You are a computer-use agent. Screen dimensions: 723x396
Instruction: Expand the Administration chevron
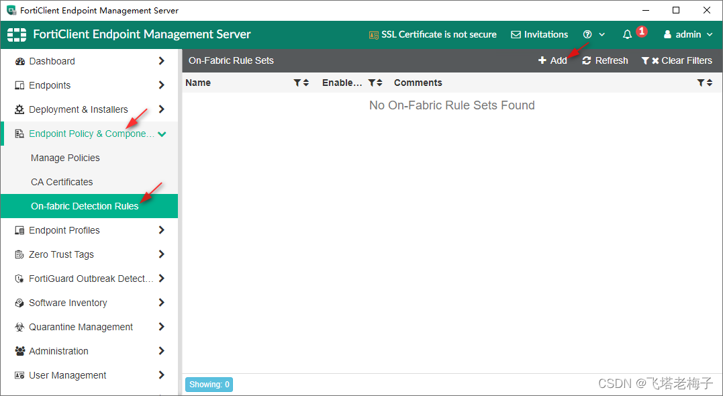161,351
